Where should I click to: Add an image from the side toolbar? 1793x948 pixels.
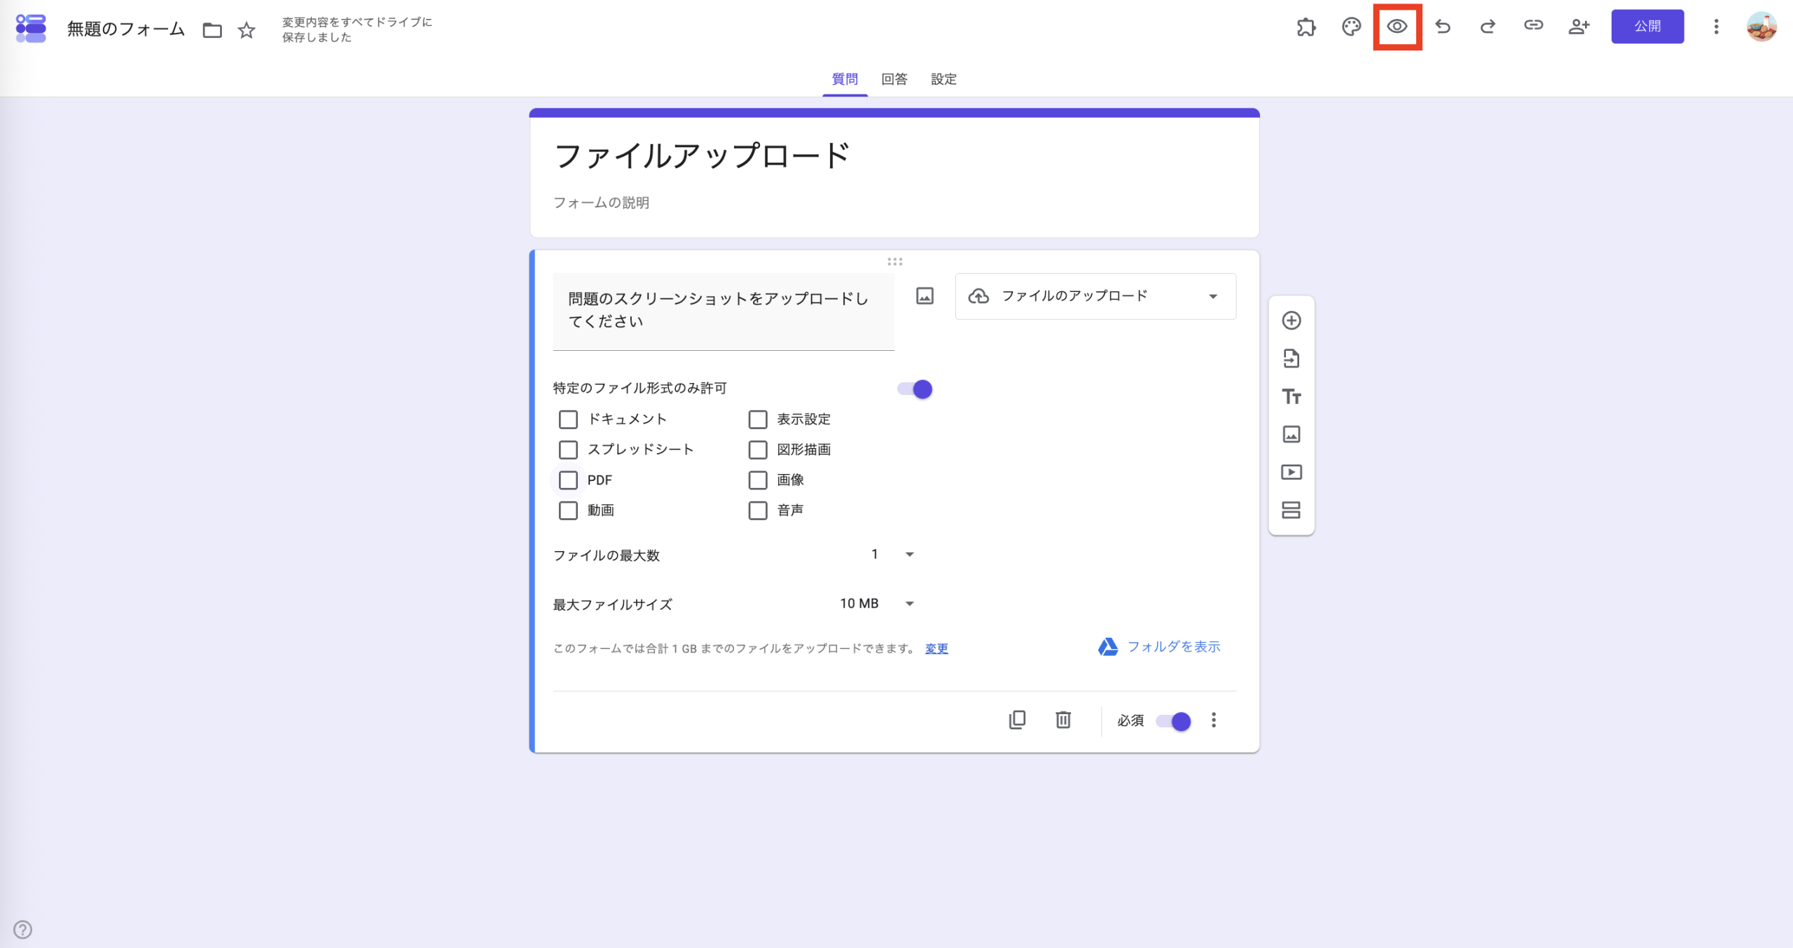[1292, 434]
